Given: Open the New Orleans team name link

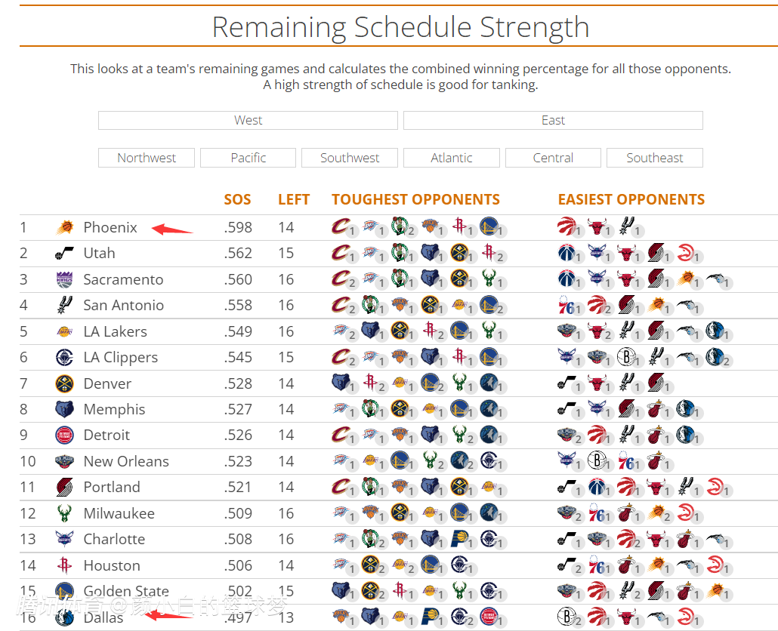Looking at the screenshot, I should point(126,461).
